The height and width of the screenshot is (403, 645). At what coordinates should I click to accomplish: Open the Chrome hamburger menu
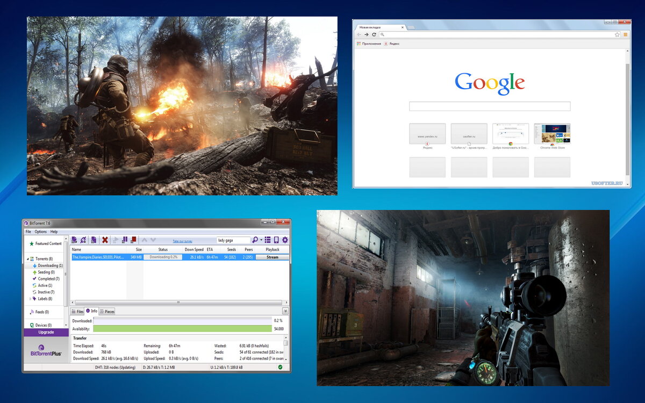(626, 34)
